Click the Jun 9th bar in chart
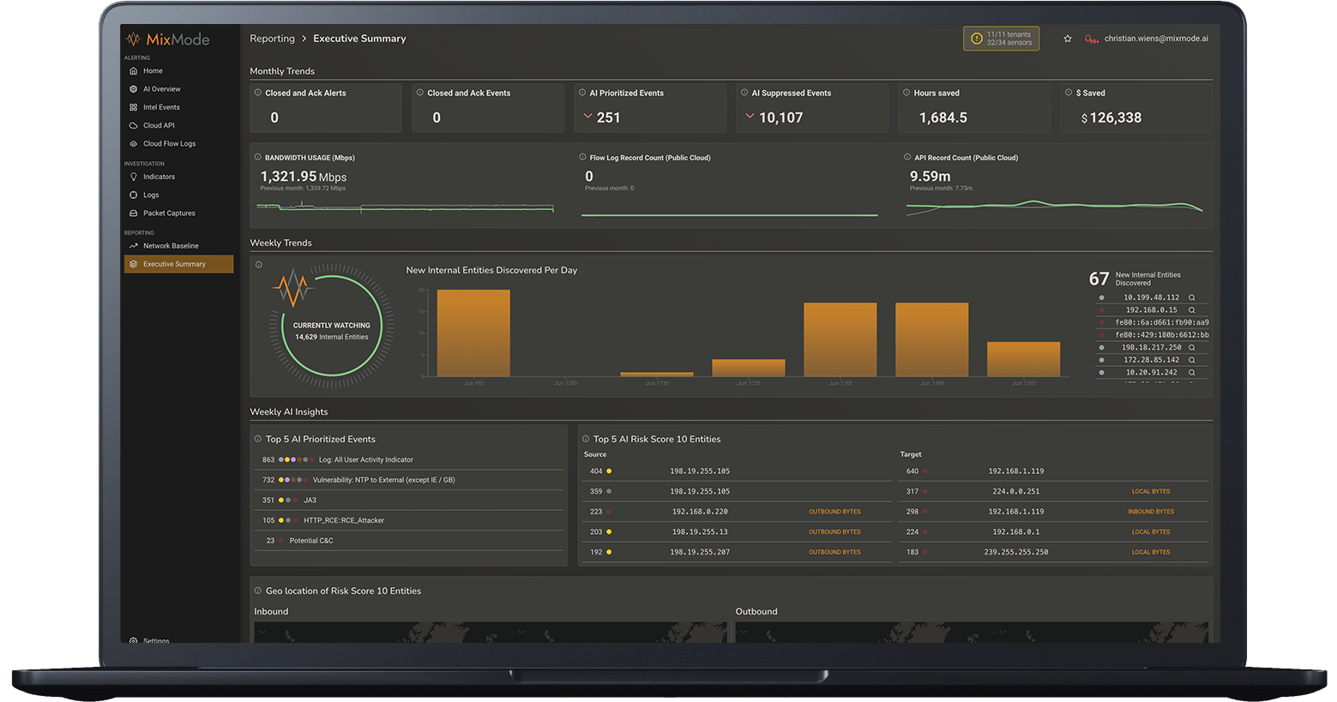Image resolution: width=1337 pixels, height=702 pixels. [x=473, y=333]
